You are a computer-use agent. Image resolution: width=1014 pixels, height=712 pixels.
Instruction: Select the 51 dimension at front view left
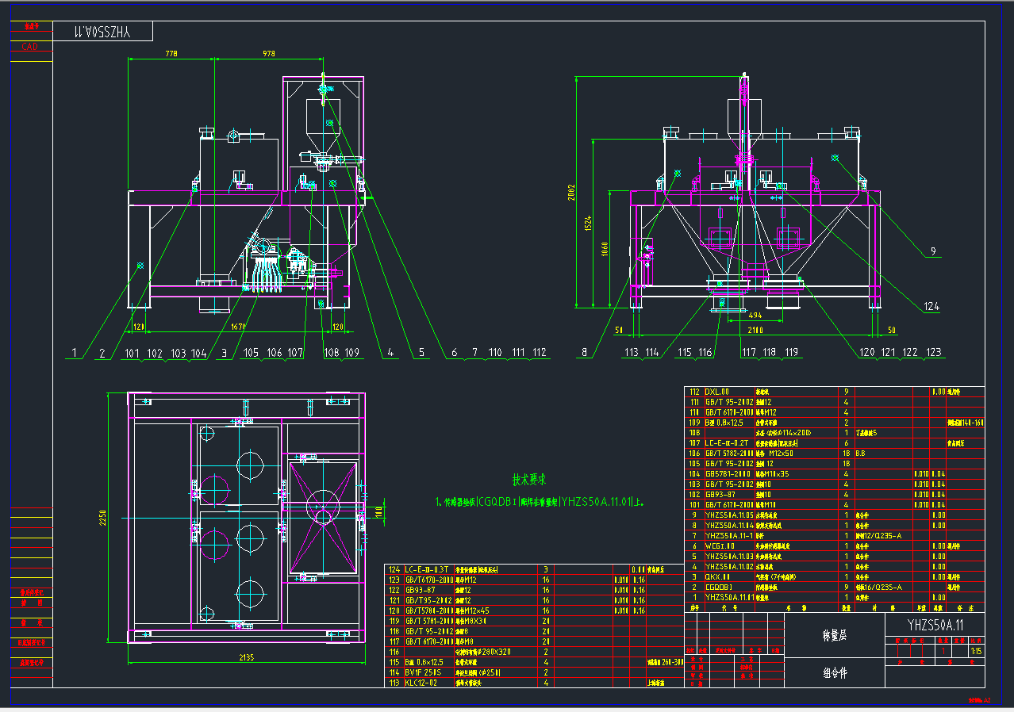click(x=619, y=328)
